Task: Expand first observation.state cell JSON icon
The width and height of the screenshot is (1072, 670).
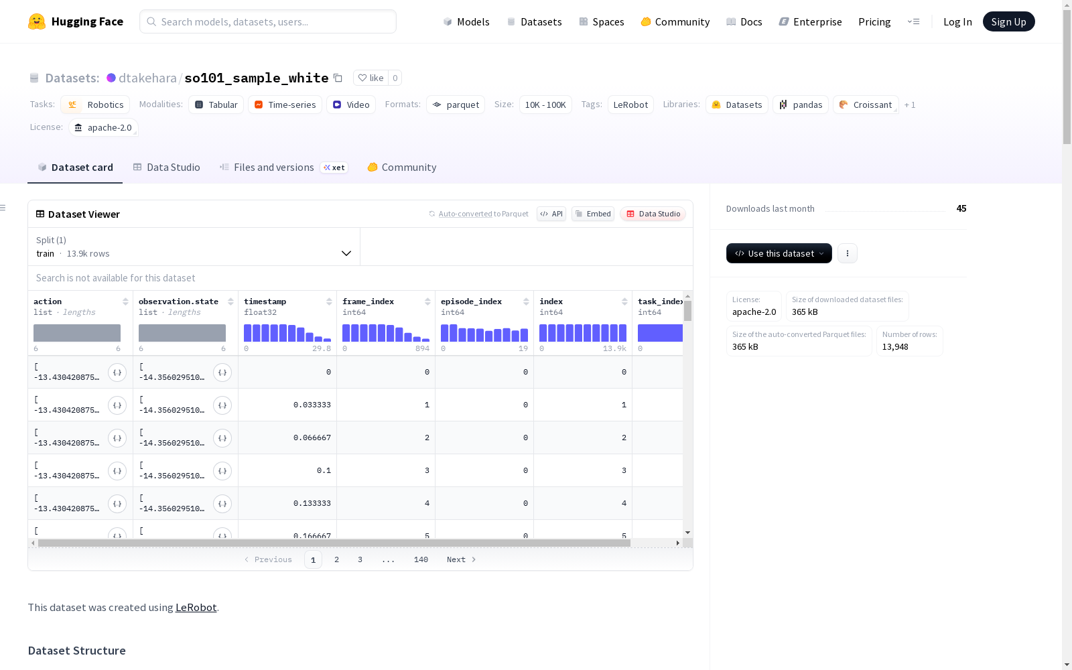Action: pyautogui.click(x=222, y=373)
